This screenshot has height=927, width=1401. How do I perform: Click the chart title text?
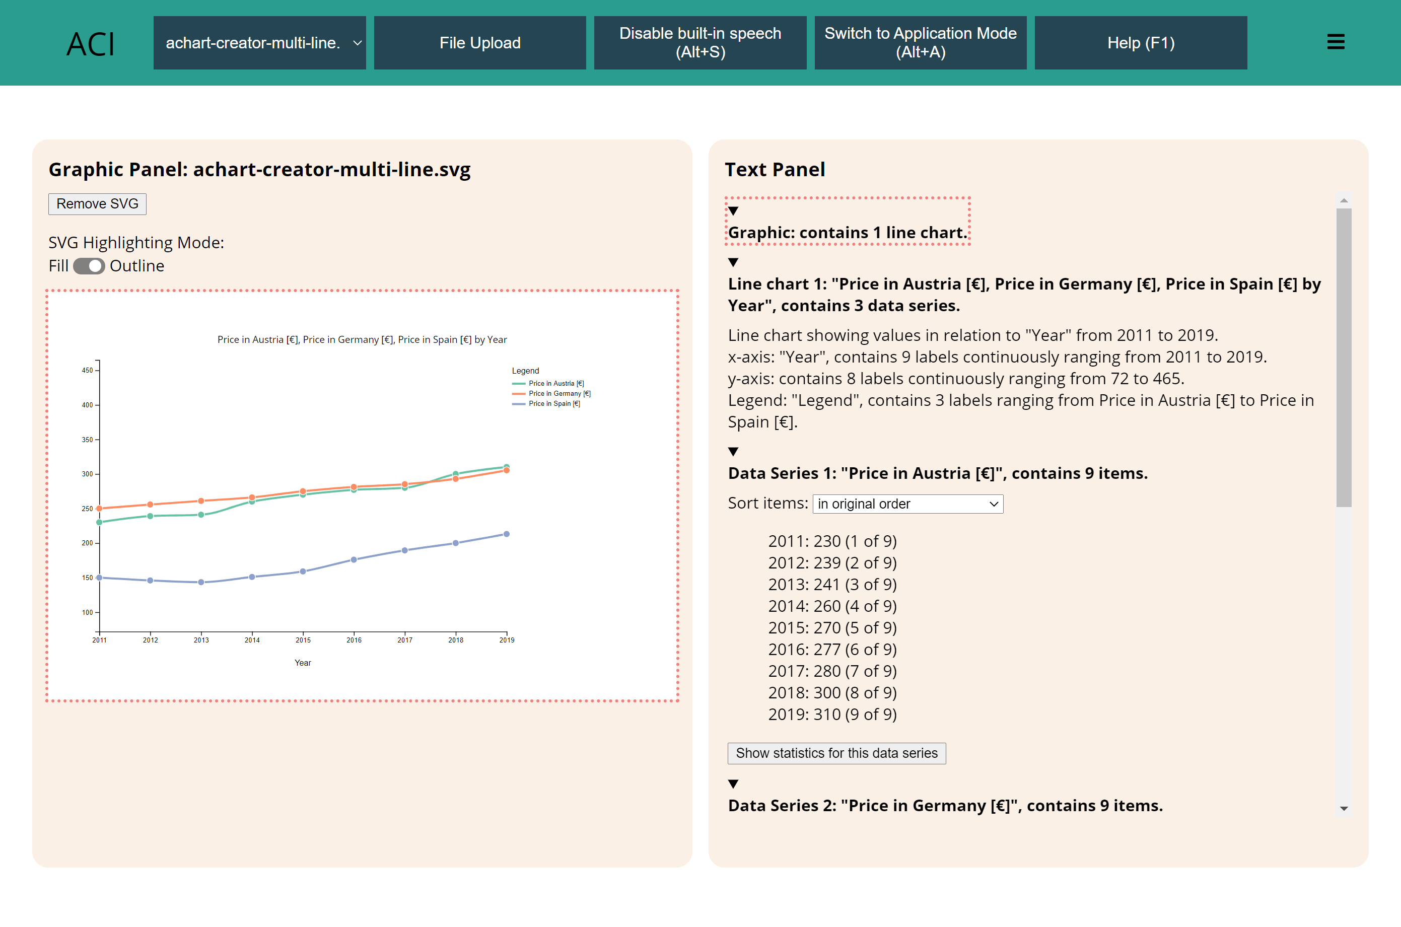click(362, 339)
